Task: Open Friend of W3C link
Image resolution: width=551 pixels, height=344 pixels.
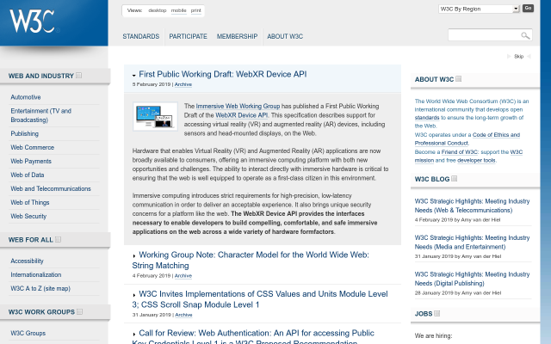Action: coord(460,152)
